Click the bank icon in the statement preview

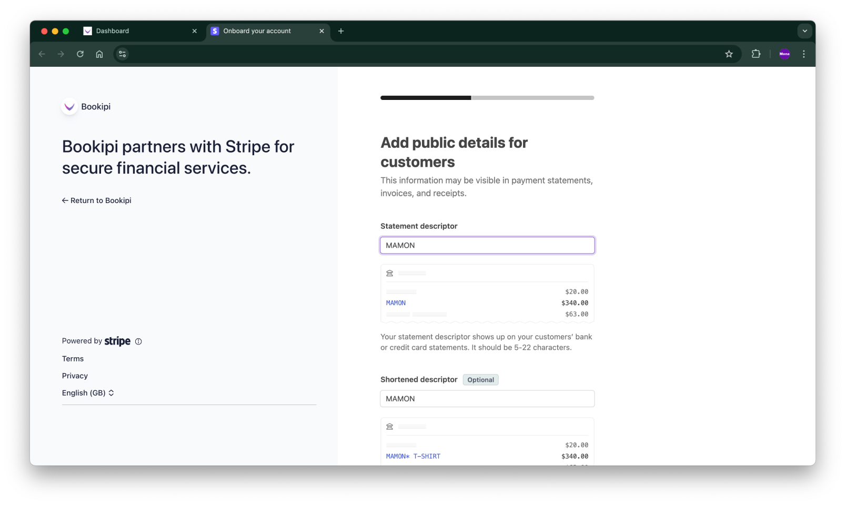[x=390, y=273]
